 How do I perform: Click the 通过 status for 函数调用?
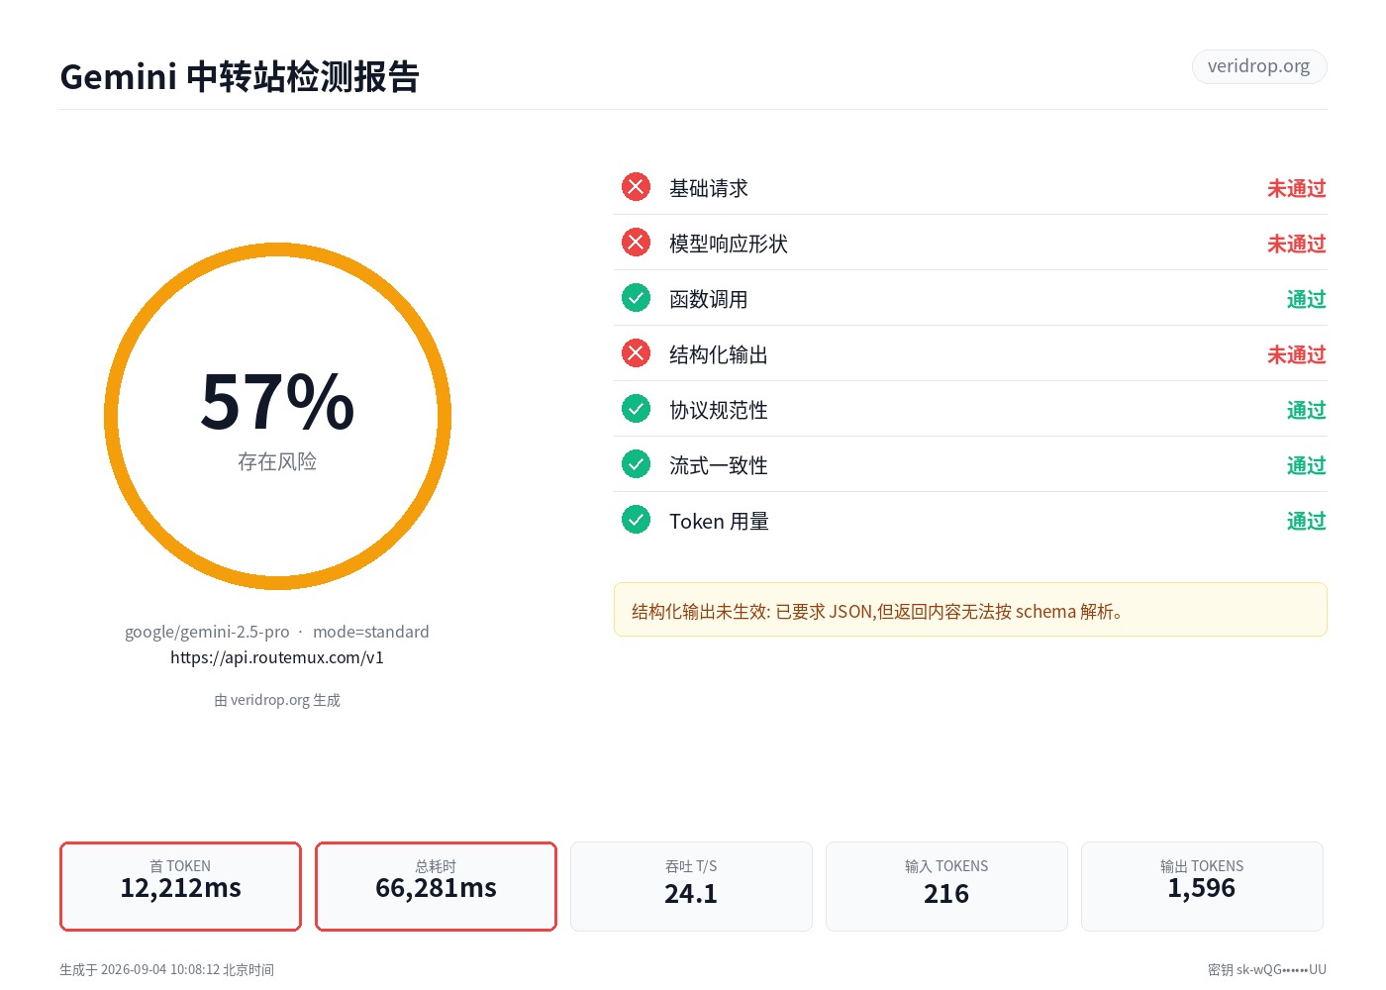(x=1306, y=299)
